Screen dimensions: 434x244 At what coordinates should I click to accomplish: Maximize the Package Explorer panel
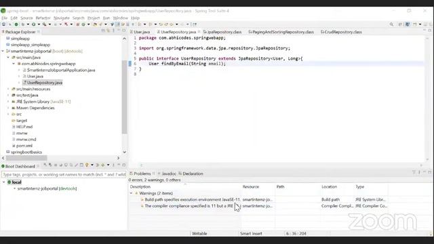pos(124,31)
